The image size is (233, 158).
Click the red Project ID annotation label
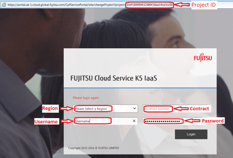[x=204, y=5]
